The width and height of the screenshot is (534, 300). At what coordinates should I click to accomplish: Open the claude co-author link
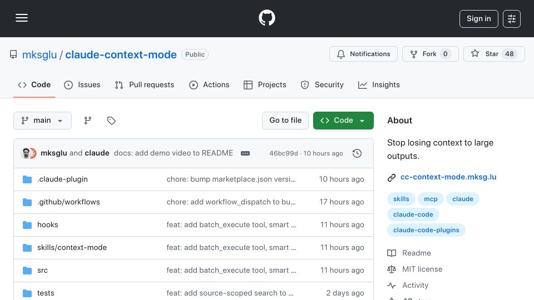[x=97, y=153]
